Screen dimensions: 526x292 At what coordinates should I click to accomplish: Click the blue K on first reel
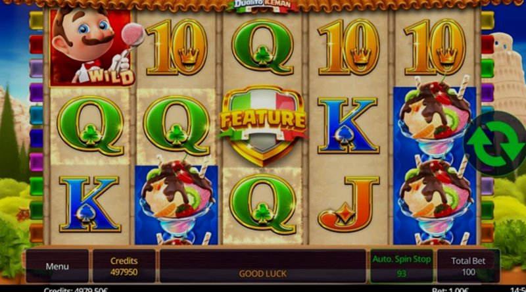click(x=90, y=204)
